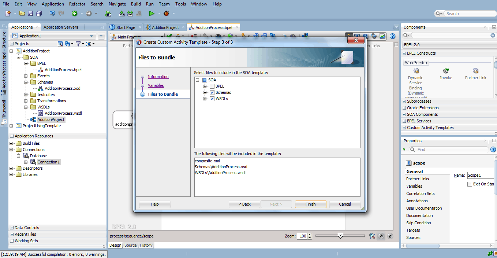The image size is (497, 258).
Task: Select Correlation Sets in properties list
Action: 421,193
